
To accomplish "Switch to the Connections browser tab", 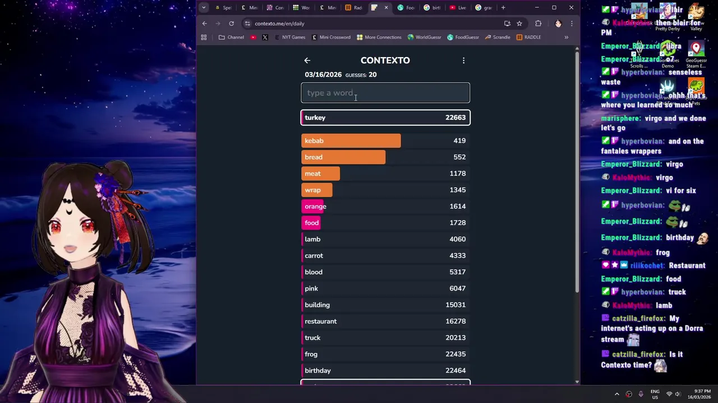I will coord(275,8).
